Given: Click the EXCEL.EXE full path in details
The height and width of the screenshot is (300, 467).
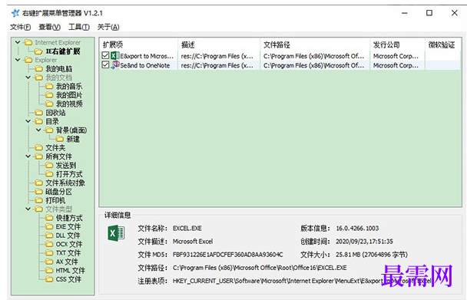Looking at the screenshot, I should pyautogui.click(x=260, y=268).
